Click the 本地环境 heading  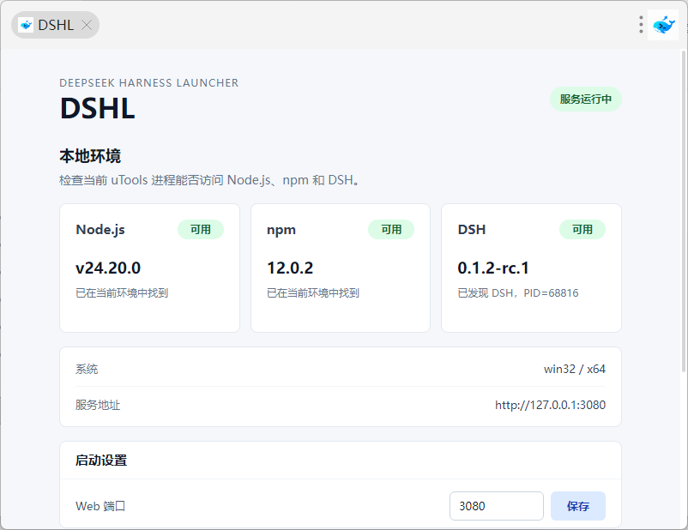90,156
